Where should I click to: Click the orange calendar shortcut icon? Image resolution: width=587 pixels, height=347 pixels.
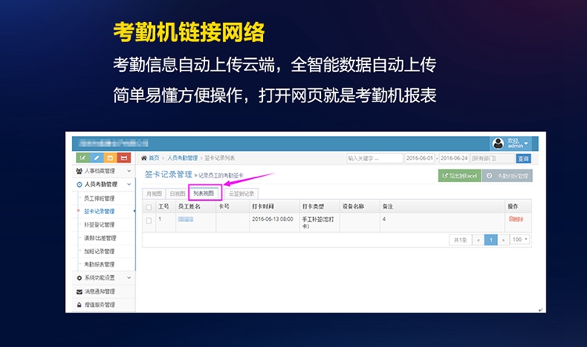[x=110, y=158]
